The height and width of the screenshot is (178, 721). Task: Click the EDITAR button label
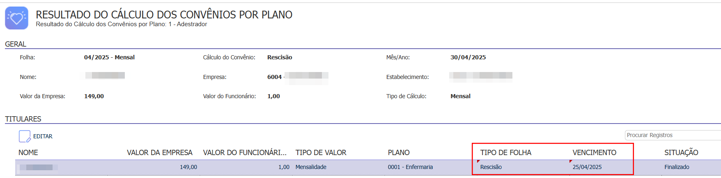click(x=43, y=136)
